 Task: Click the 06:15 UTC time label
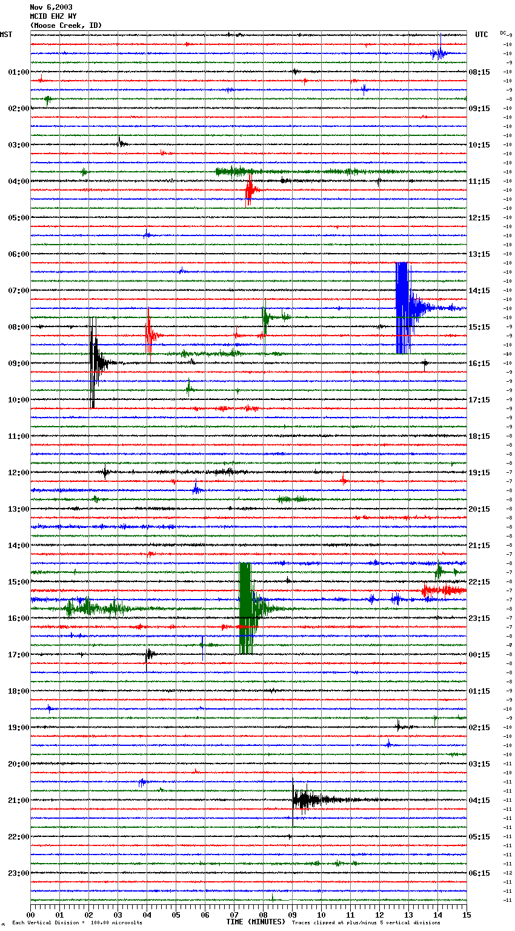point(479,873)
